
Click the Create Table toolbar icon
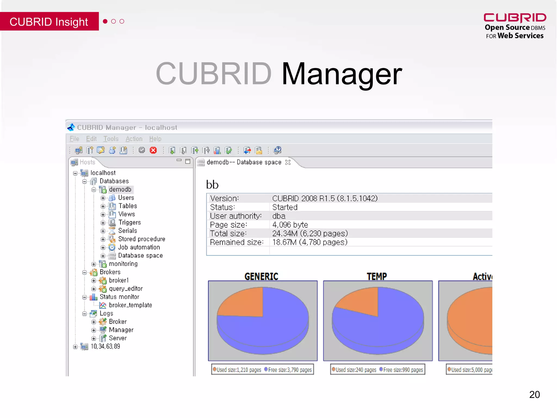point(123,150)
